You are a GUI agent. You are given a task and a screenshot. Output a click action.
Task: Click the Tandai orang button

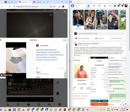pyautogui.click(x=6, y=75)
